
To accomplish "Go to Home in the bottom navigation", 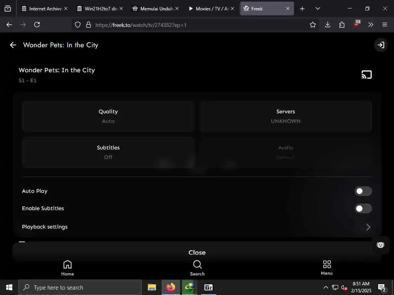I will [67, 268].
